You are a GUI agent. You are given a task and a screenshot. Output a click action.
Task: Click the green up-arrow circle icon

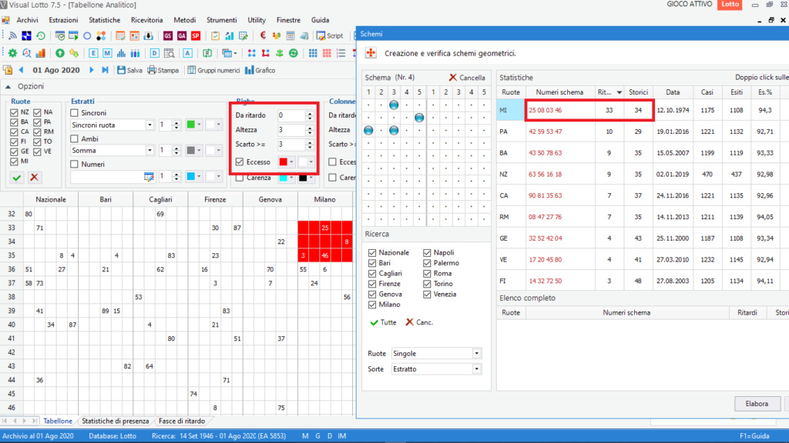[60, 53]
